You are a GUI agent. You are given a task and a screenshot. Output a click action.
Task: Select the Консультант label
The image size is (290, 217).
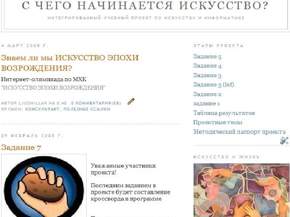tap(42, 109)
